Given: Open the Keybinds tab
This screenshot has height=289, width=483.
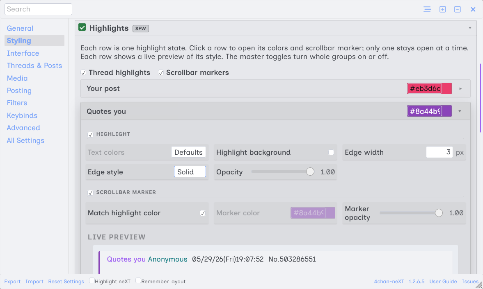Looking at the screenshot, I should pyautogui.click(x=22, y=115).
